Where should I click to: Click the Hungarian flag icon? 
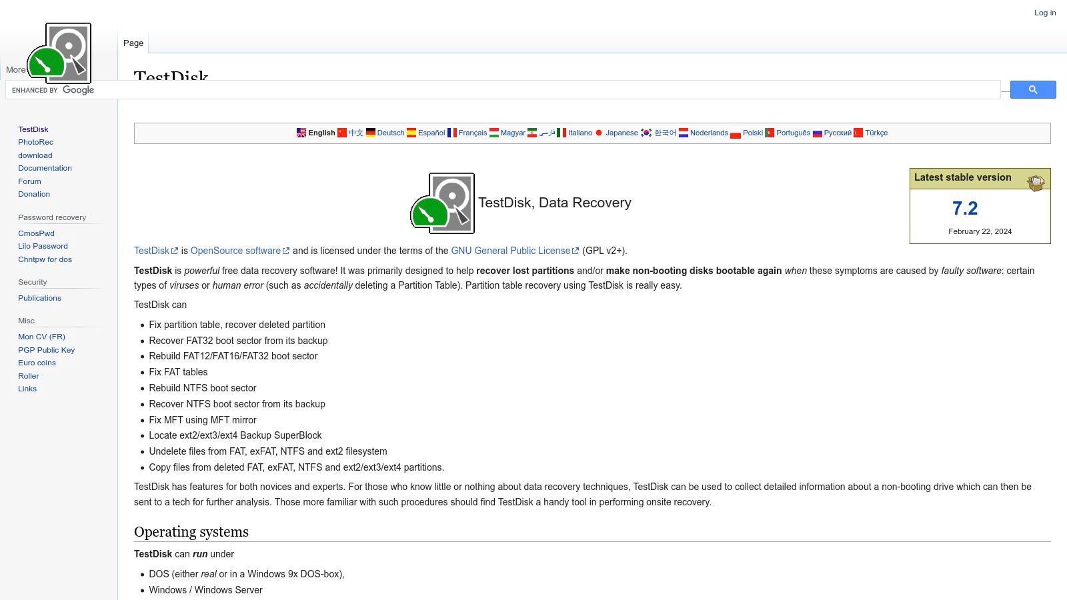point(494,133)
